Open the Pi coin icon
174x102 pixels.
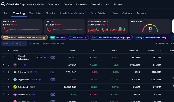15,65
